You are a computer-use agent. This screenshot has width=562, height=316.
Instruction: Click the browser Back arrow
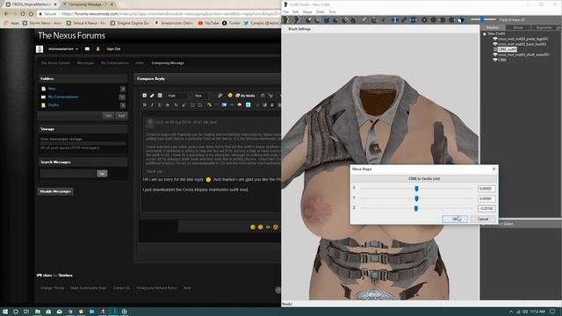6,14
